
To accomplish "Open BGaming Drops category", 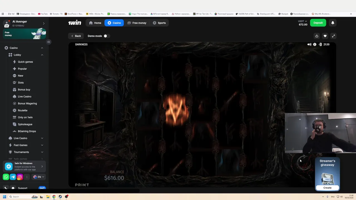I will click(27, 131).
